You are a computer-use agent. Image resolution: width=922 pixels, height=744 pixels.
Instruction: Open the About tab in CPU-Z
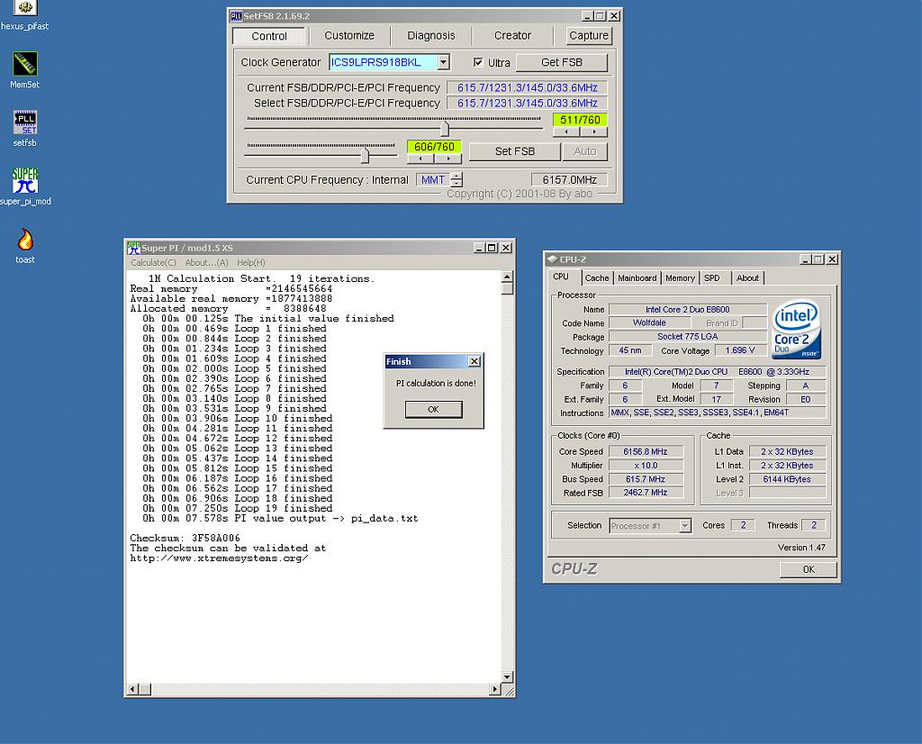pos(747,278)
